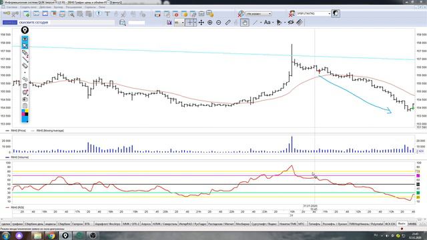Open the Сургутнефть / Яндекс tab
Image resolution: width=427 pixels, height=240 pixels.
[x=264, y=224]
